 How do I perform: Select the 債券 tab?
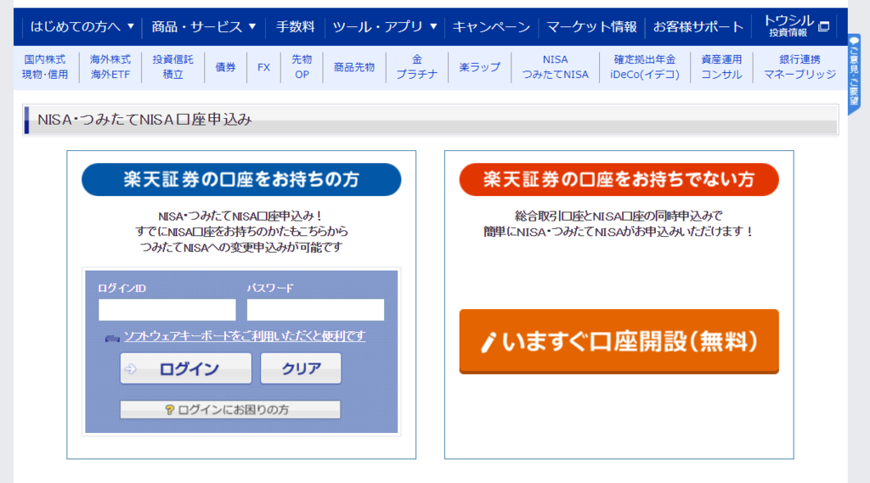(x=225, y=67)
